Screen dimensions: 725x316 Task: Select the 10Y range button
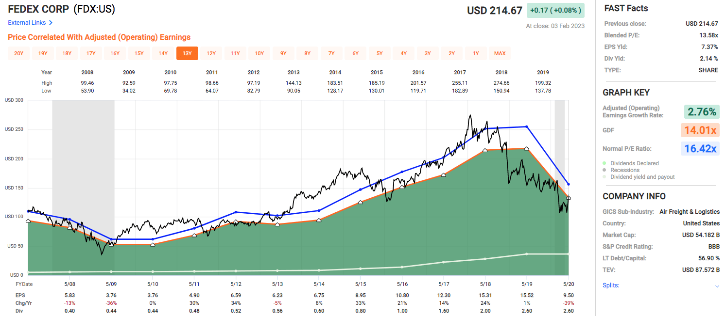259,53
